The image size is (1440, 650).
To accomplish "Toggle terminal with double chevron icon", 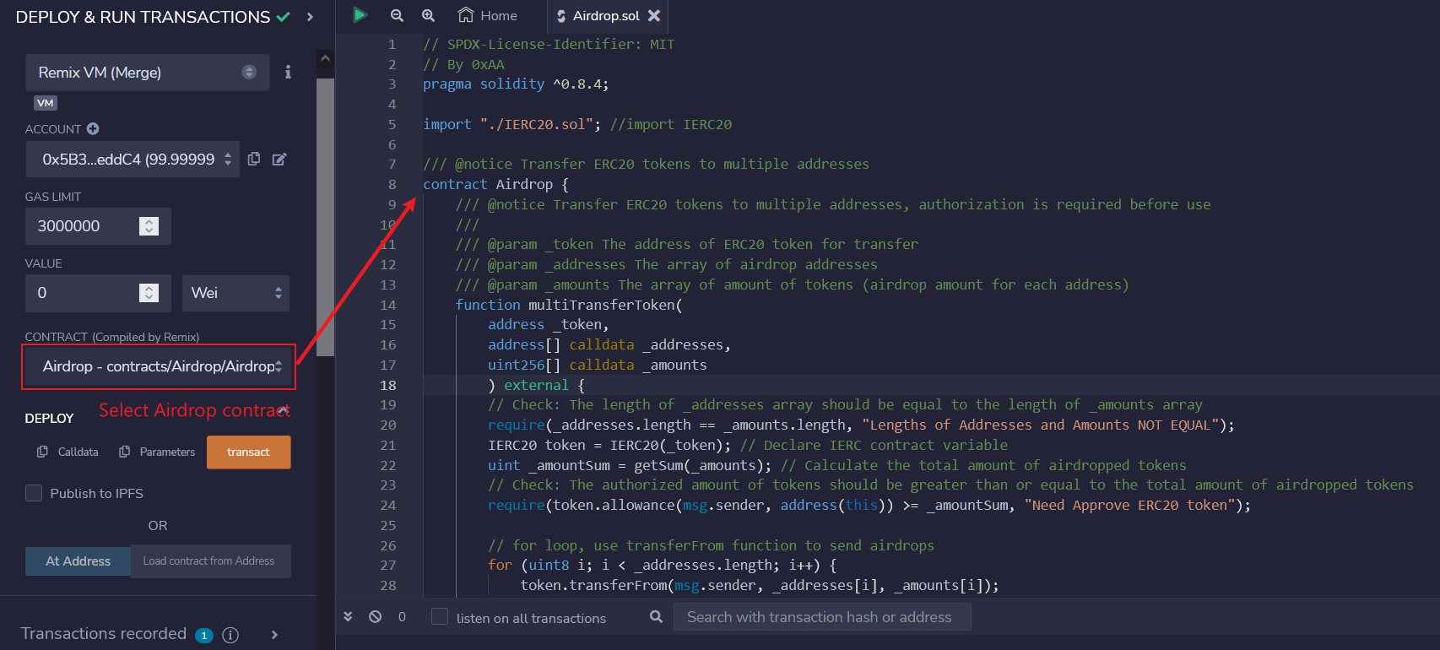I will (x=348, y=617).
